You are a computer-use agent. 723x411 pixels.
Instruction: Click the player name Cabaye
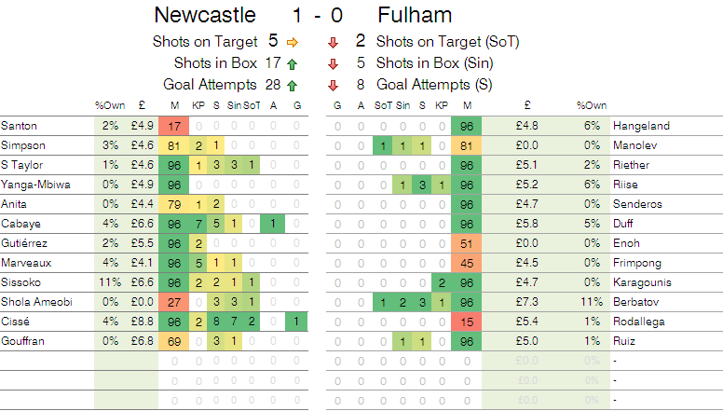[x=20, y=224]
